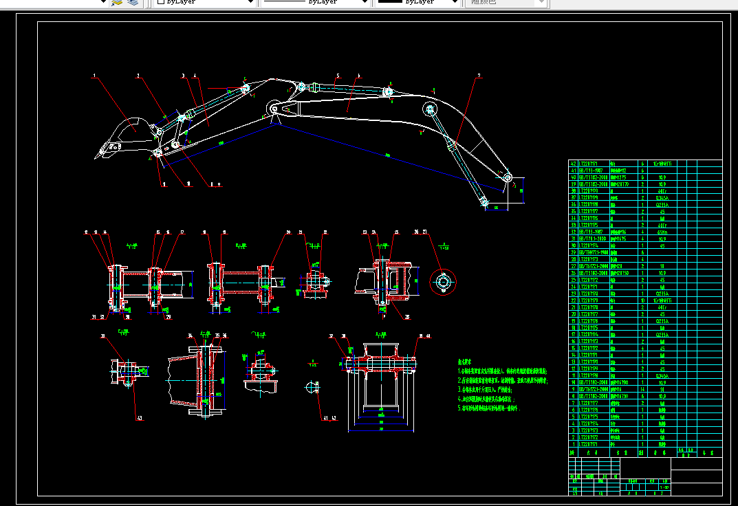Click the yellow stacked-layers toolbar icon
Viewport: 738px width, 506px height.
(117, 2)
